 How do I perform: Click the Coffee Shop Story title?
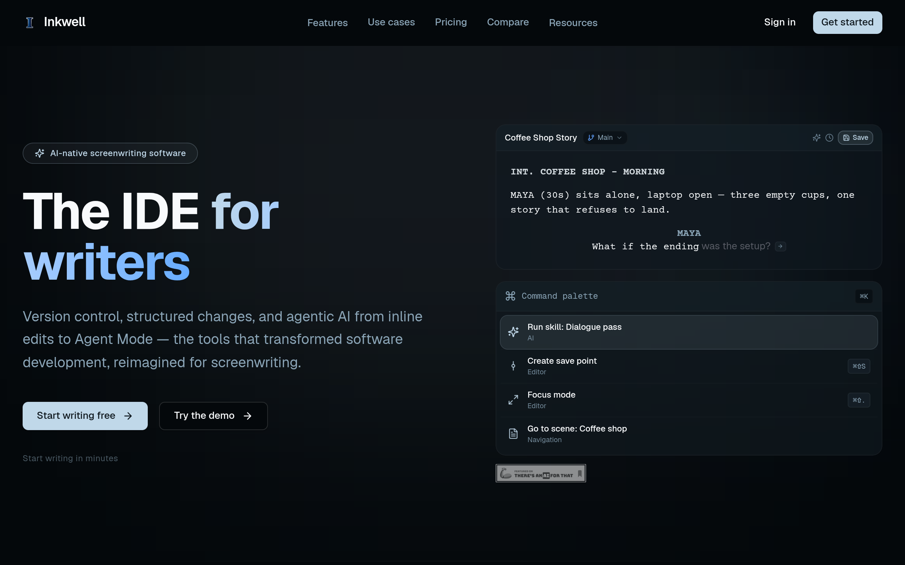(x=541, y=137)
